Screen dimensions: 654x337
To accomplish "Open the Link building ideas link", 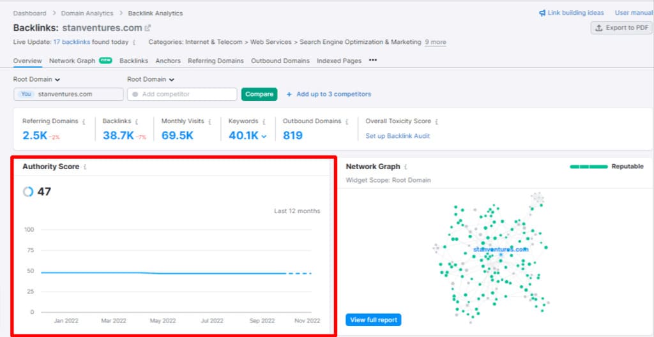I will tap(575, 13).
